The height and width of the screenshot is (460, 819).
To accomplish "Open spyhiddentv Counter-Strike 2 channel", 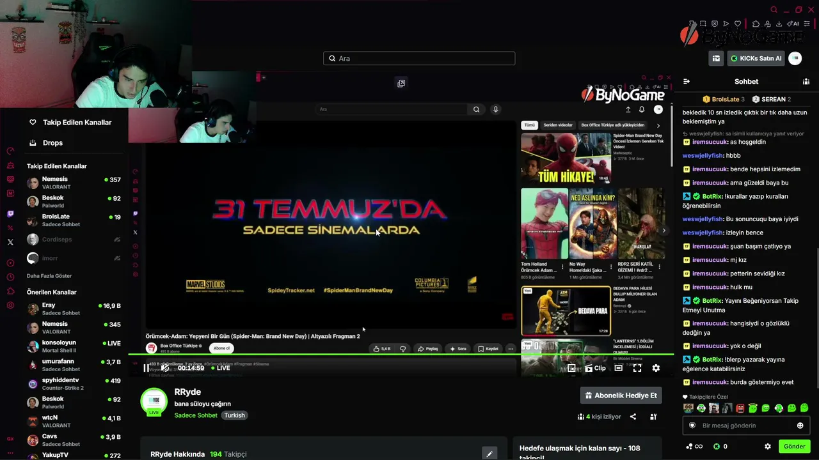I will (74, 383).
